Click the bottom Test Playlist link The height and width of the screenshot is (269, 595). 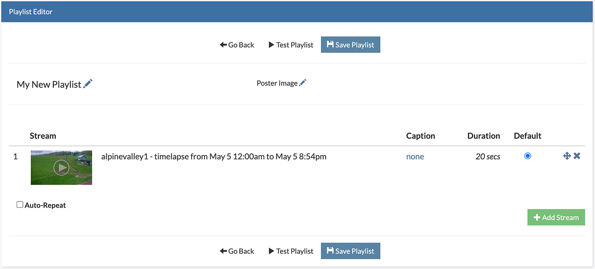pyautogui.click(x=291, y=251)
